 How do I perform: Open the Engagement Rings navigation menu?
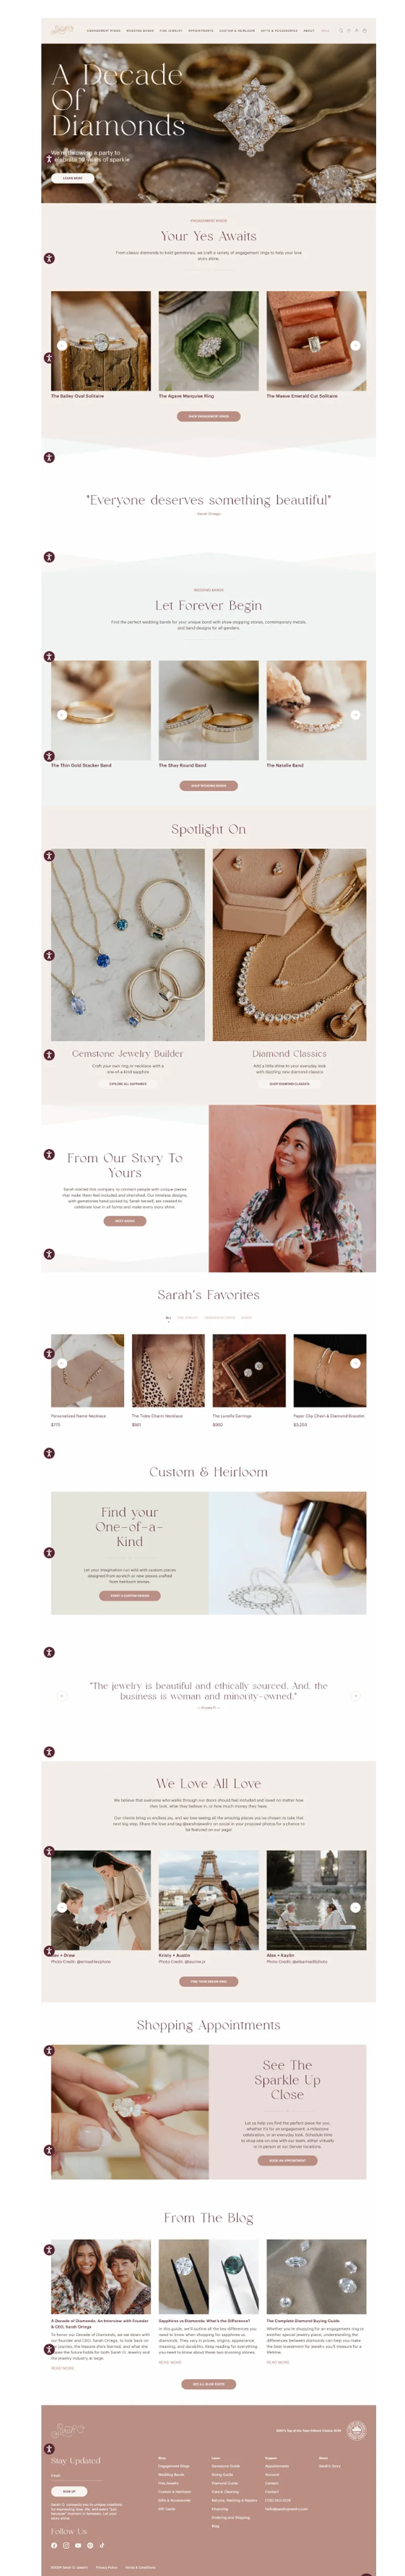104,30
